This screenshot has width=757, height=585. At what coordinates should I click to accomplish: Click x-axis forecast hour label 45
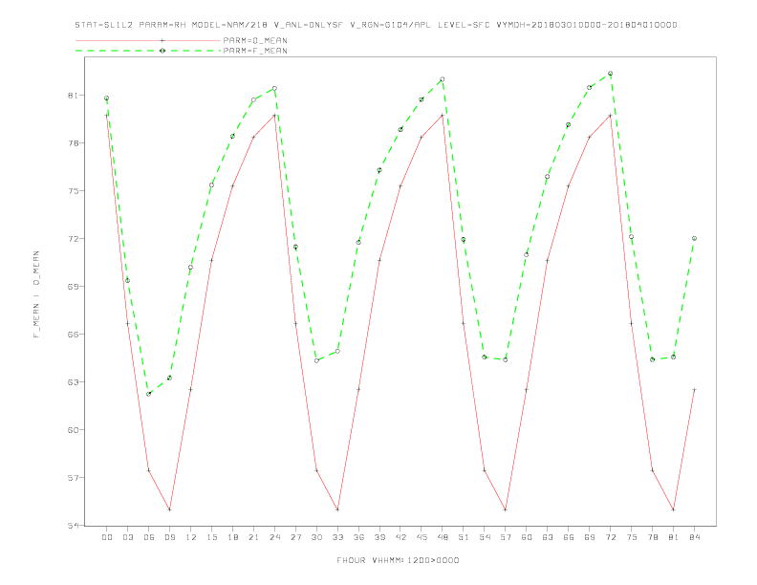point(422,537)
